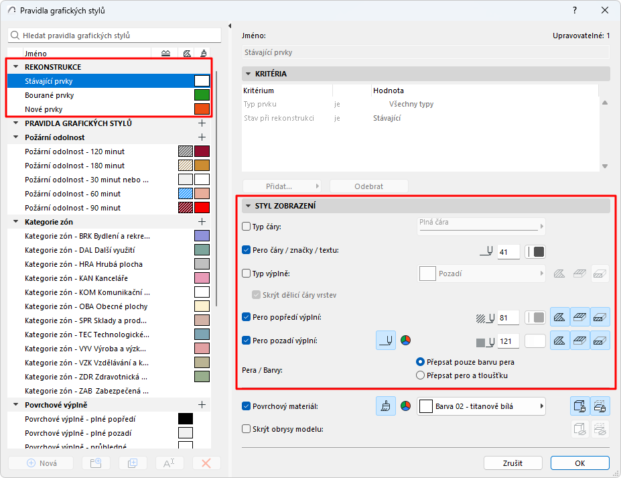Image resolution: width=621 pixels, height=478 pixels.
Task: Select Povrchové výplně - plné popředí rule
Action: coord(109,419)
